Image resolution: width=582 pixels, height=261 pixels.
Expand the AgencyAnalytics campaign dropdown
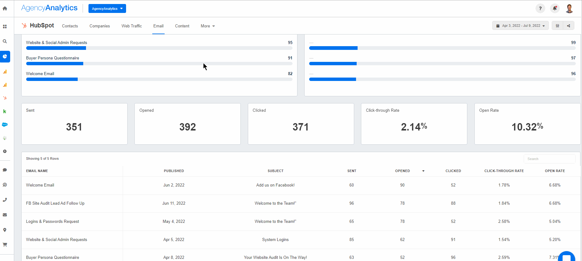[107, 9]
